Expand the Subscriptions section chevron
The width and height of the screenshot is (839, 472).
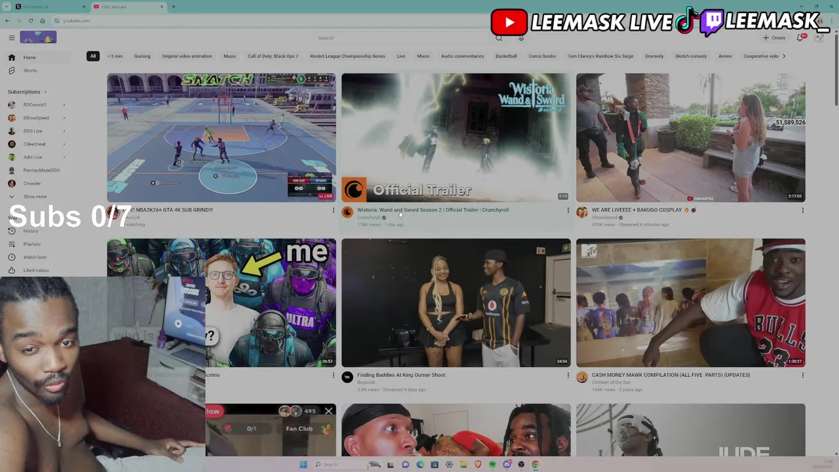click(45, 92)
